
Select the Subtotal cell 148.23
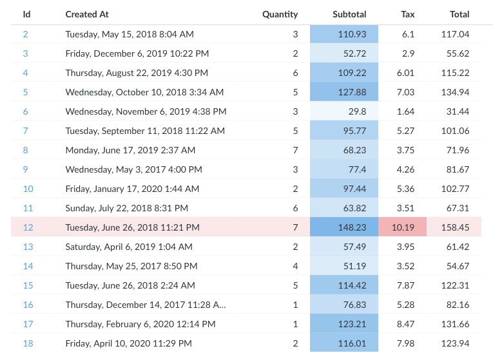pyautogui.click(x=344, y=227)
